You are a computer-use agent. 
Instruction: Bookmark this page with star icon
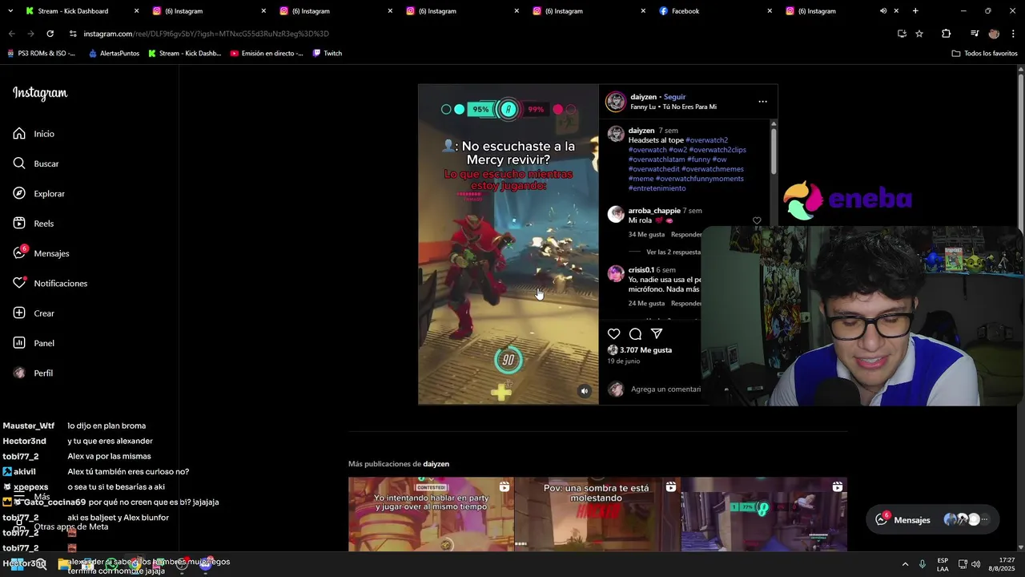[x=919, y=34]
